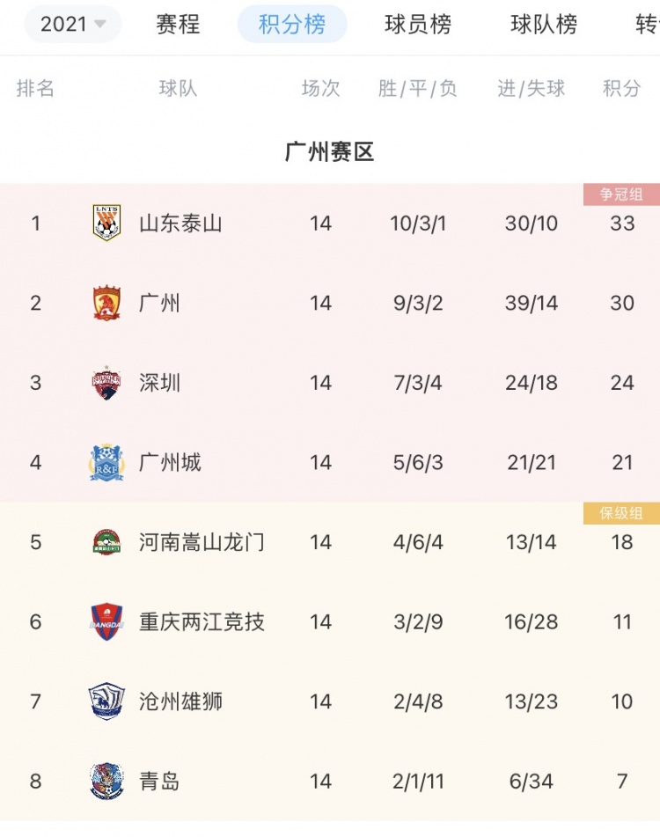660x837 pixels.
Task: Tap the 沧州雄狮 lion crest
Action: (106, 701)
